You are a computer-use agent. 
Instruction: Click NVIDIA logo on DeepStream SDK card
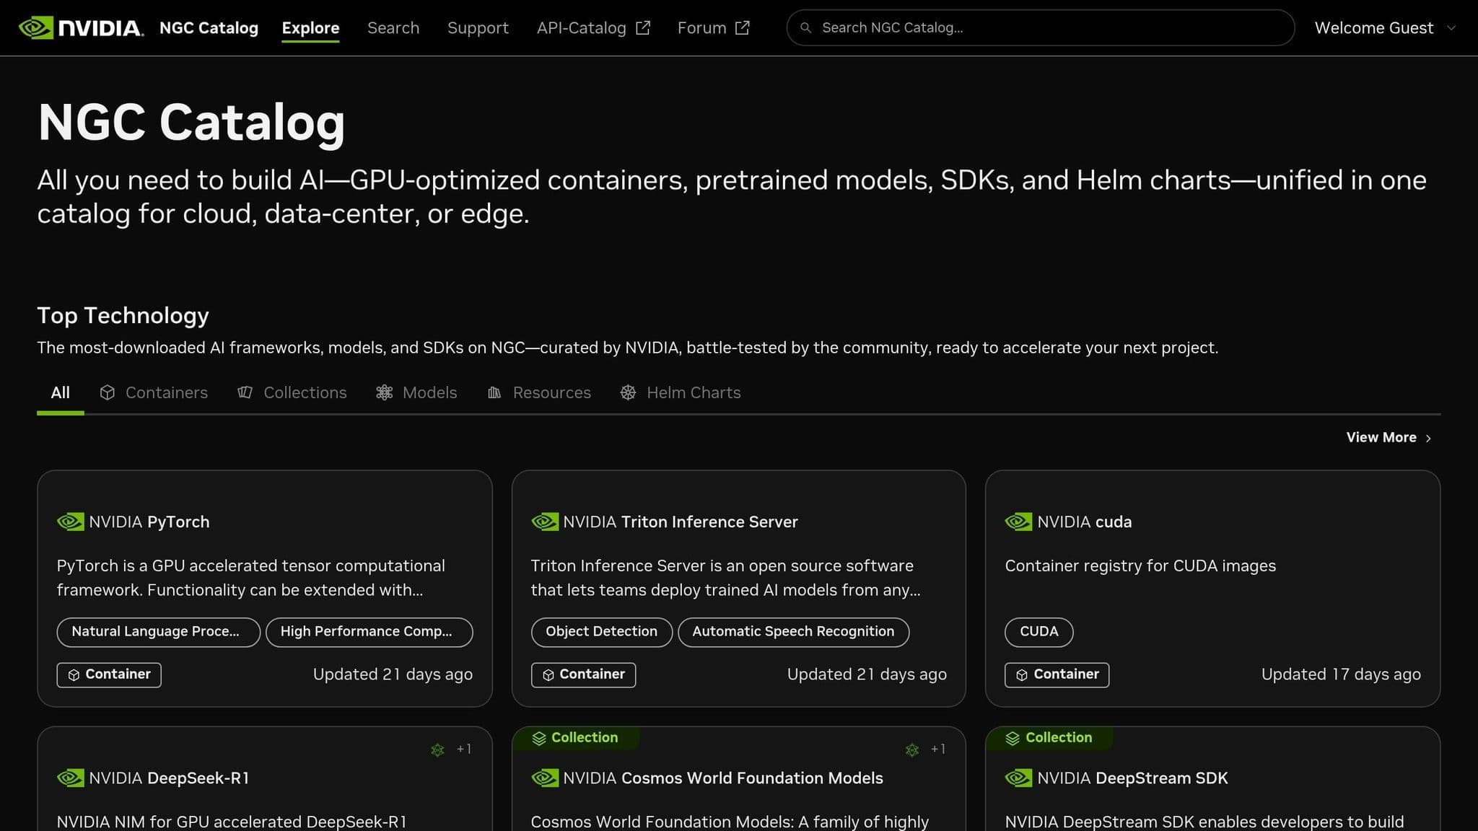coord(1018,778)
